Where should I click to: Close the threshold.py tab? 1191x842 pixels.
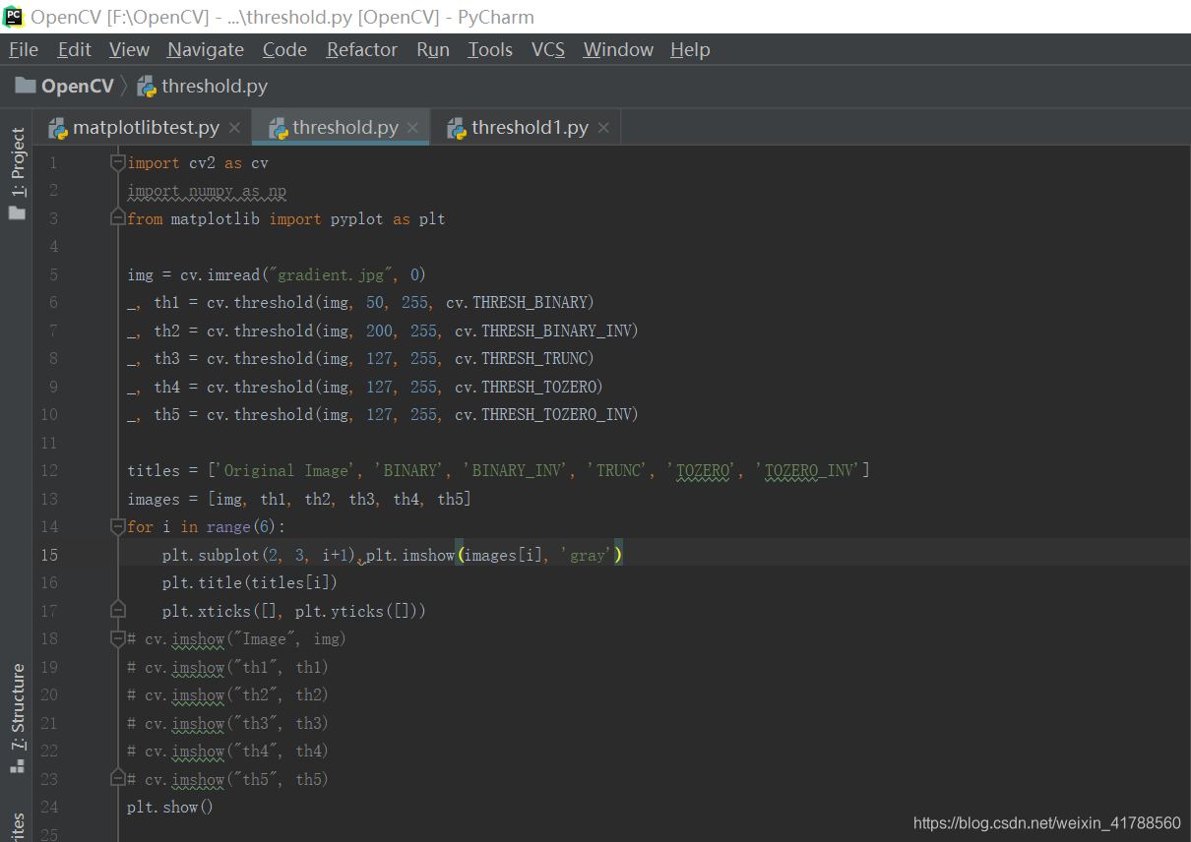[x=412, y=128]
